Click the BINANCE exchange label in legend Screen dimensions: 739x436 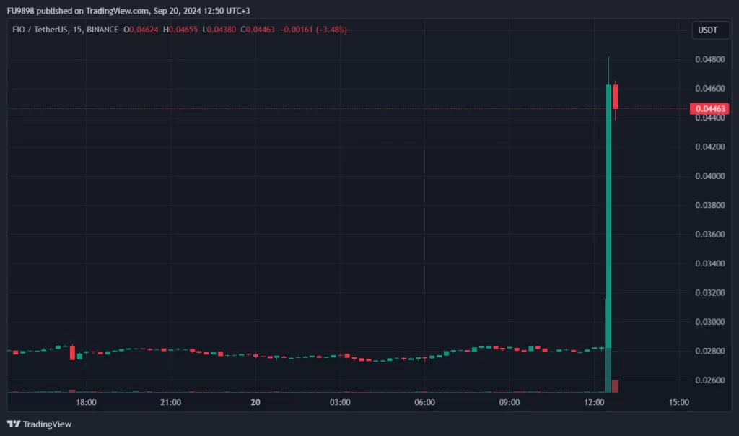click(x=102, y=30)
